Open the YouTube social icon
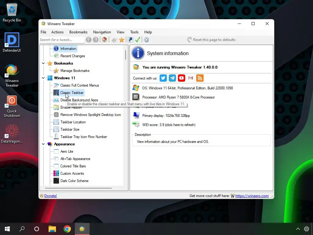This screenshot has width=313, height=235. (182, 78)
